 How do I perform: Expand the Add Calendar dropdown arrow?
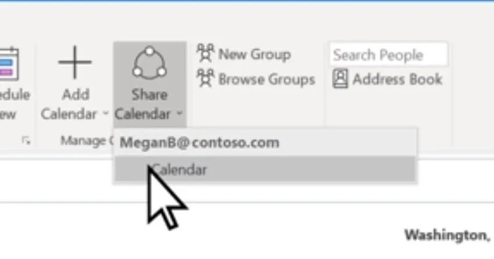(x=106, y=113)
